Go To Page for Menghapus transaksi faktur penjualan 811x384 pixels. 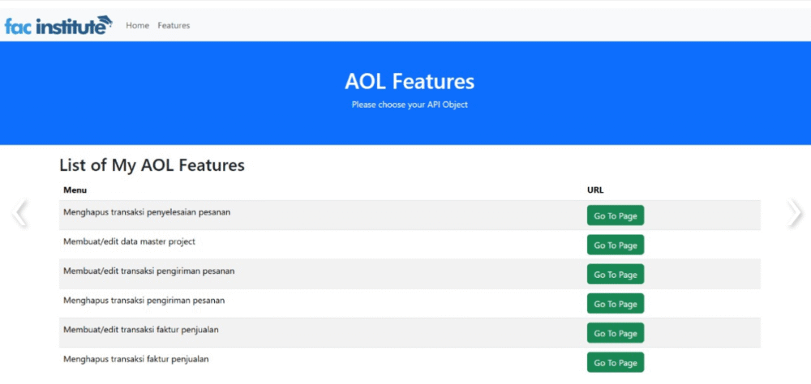click(616, 363)
